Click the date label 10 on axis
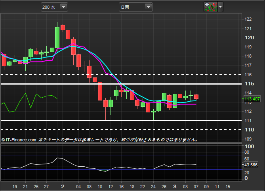This screenshot has width=265, height=191. (x=100, y=187)
